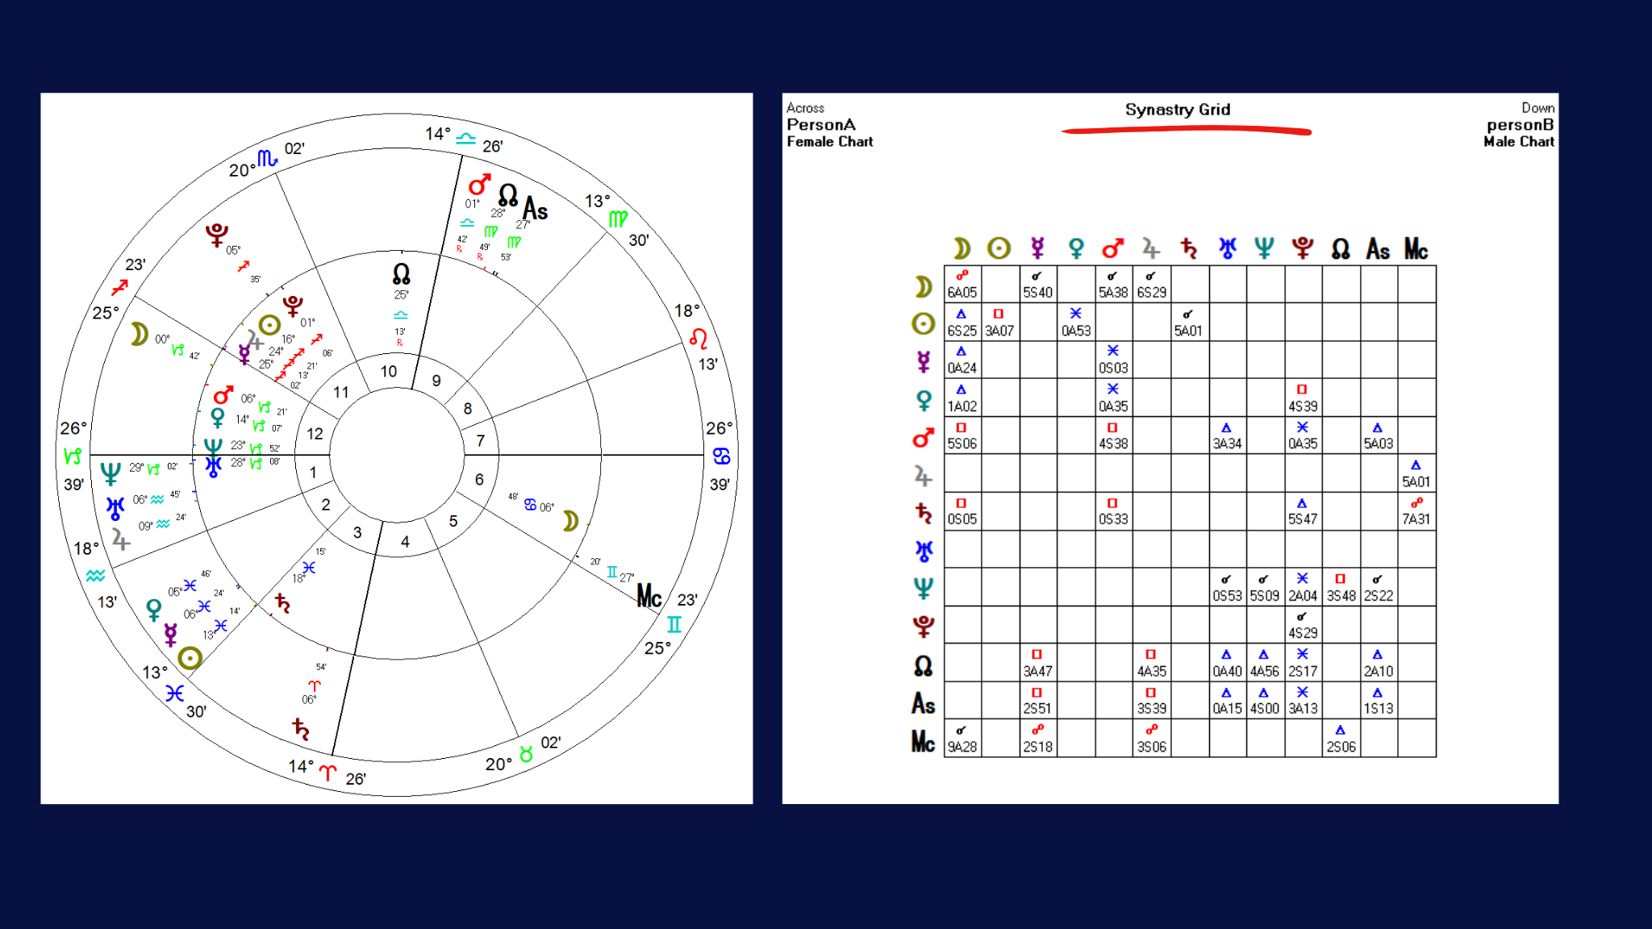Click grid cell "5S40"

[x=1038, y=285]
